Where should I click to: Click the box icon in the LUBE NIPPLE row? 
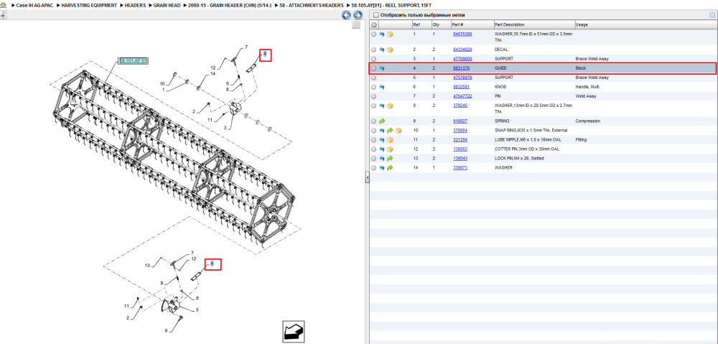pyautogui.click(x=390, y=140)
